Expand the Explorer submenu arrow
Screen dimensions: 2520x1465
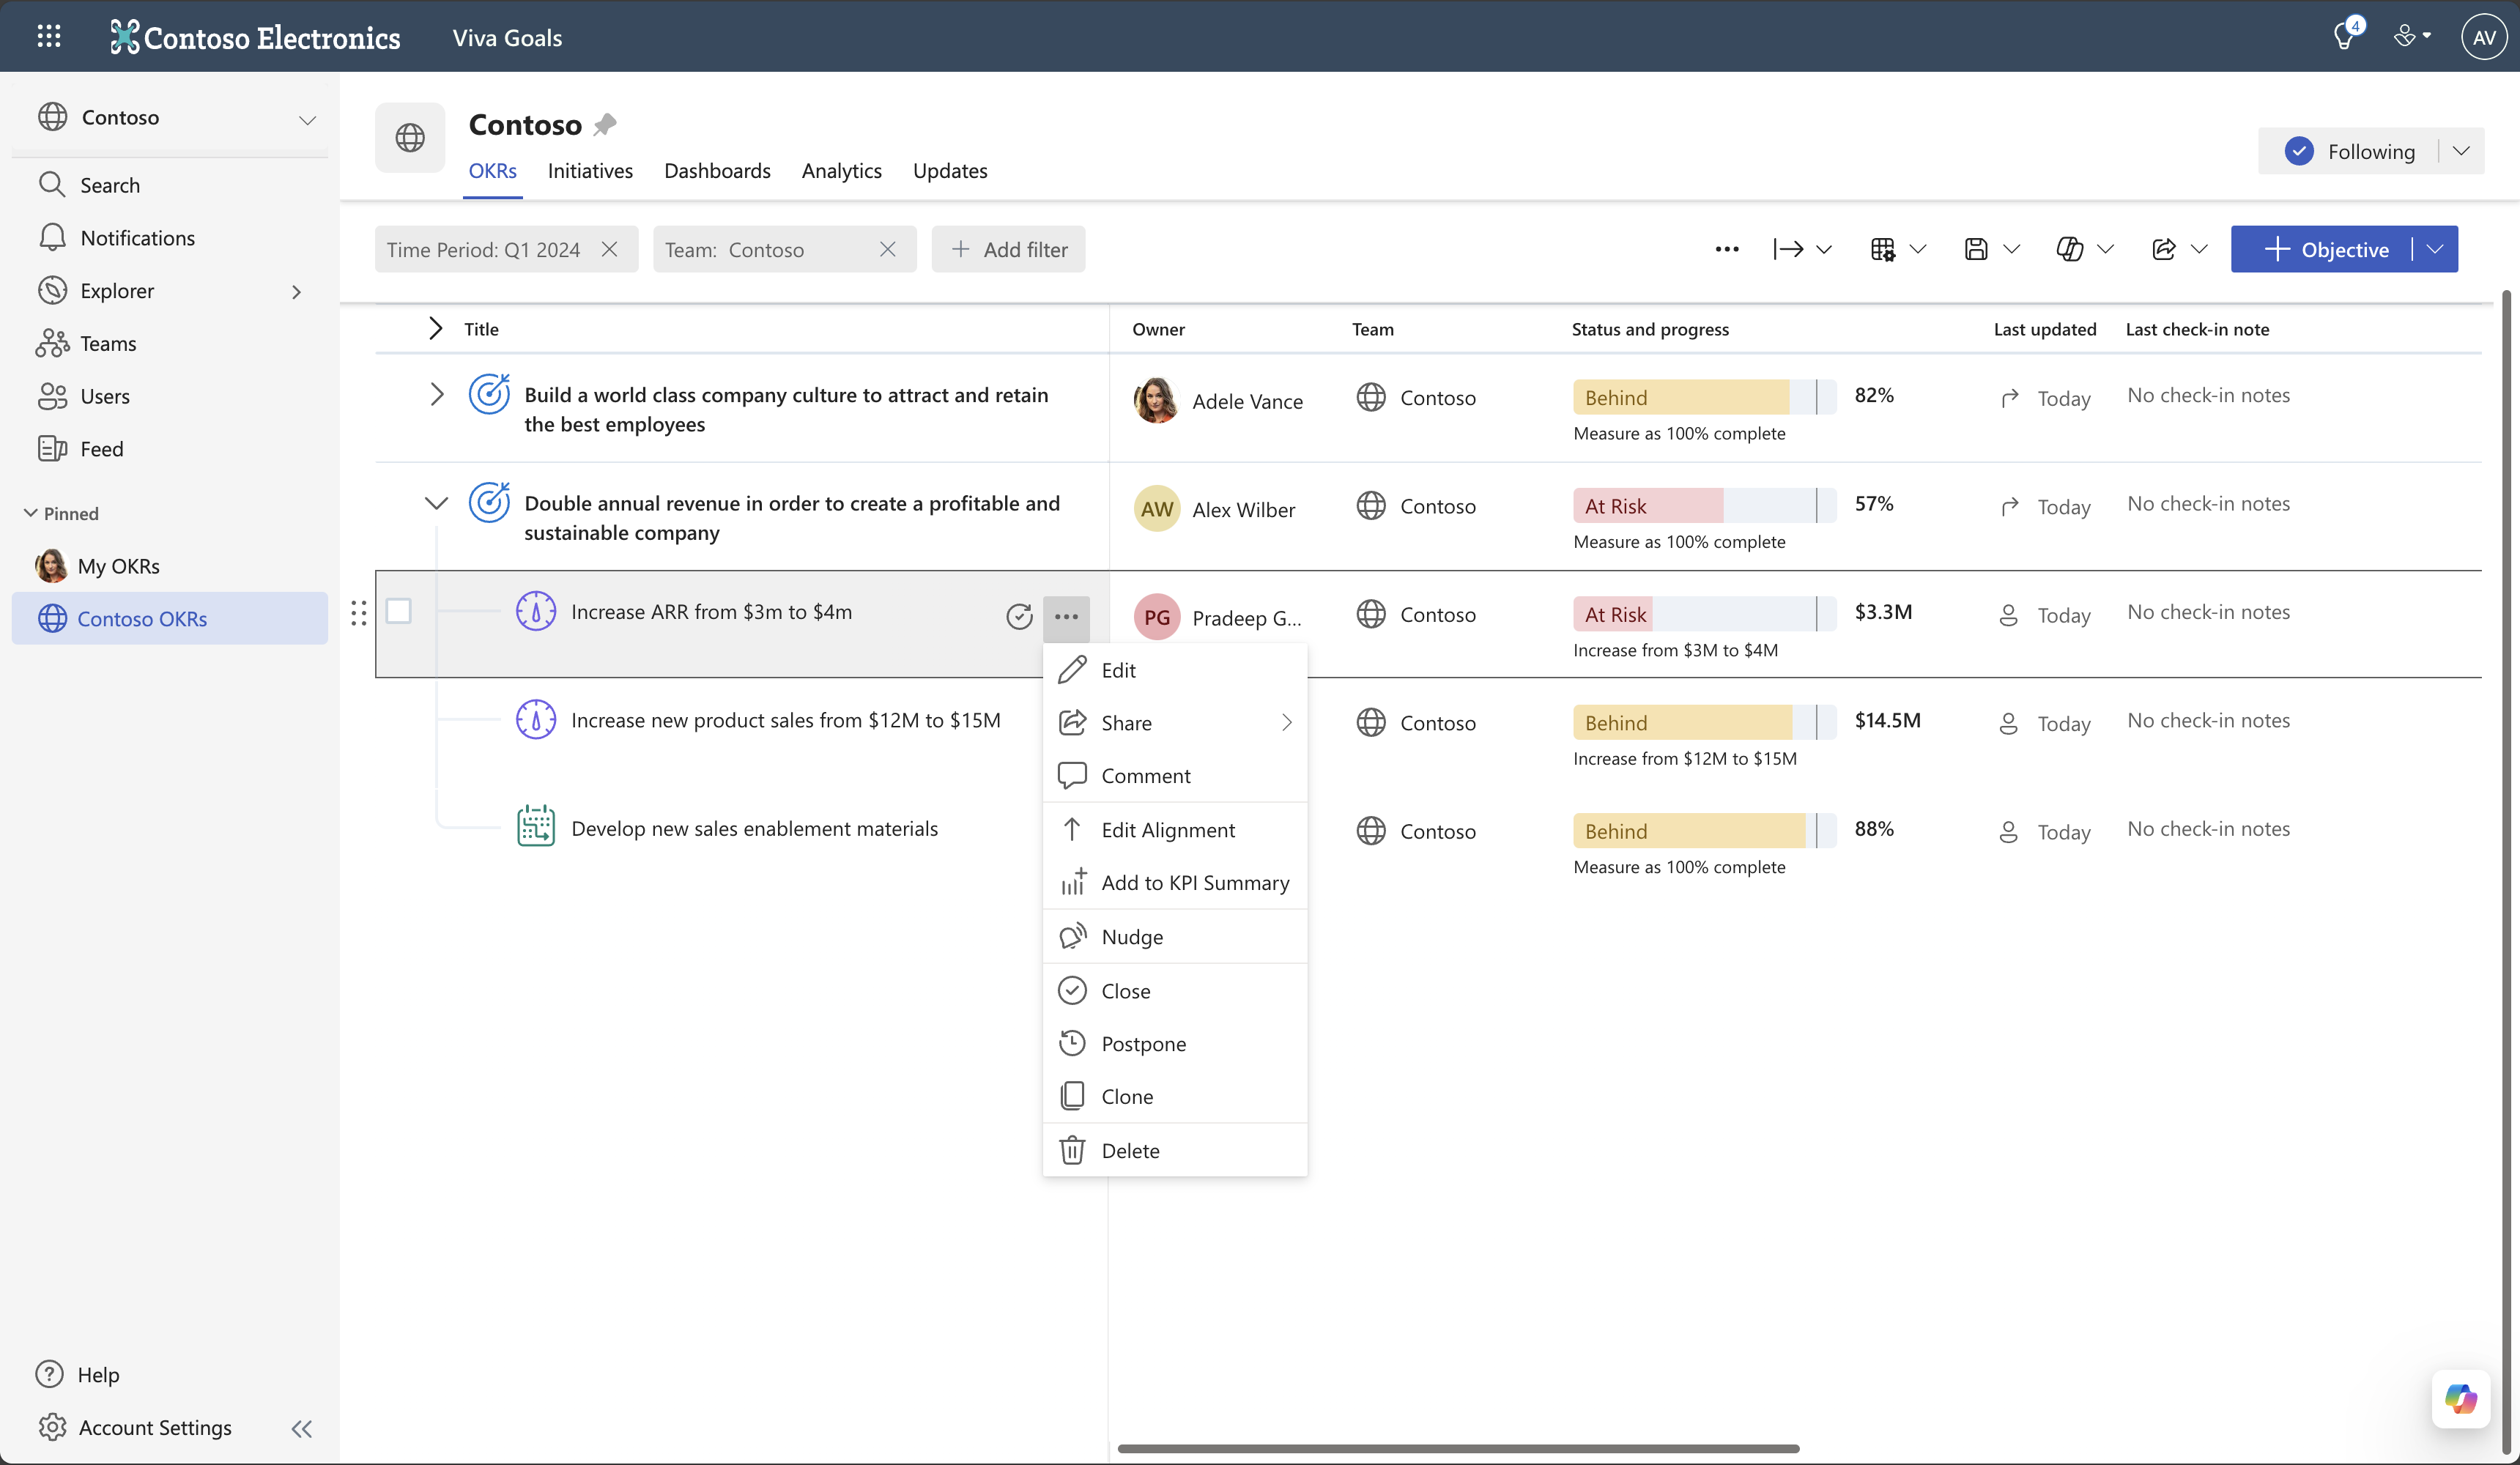pos(296,292)
